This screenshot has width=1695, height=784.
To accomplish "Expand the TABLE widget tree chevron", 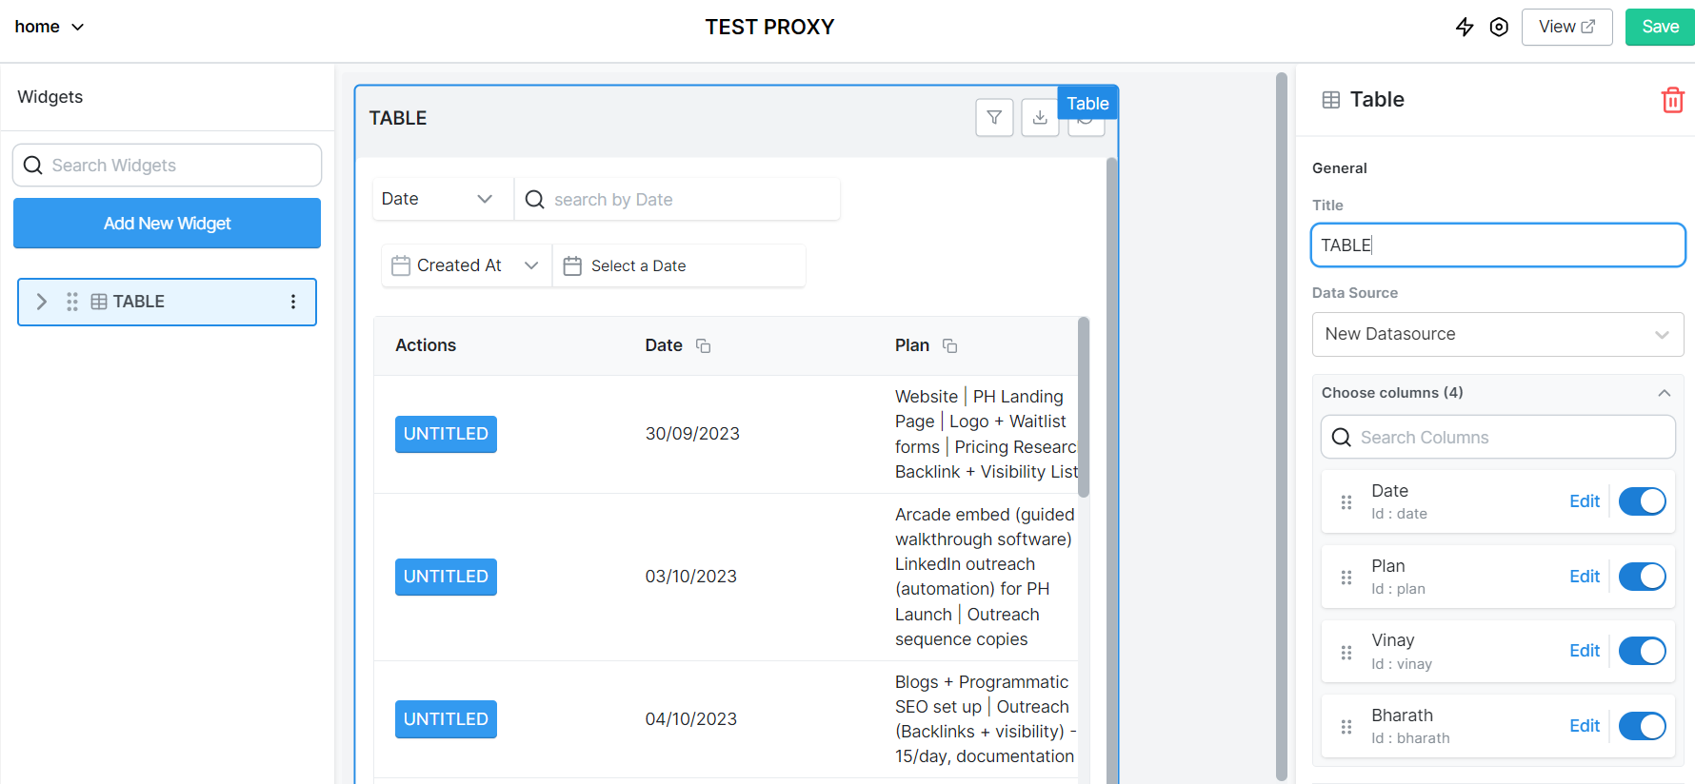I will coord(42,302).
